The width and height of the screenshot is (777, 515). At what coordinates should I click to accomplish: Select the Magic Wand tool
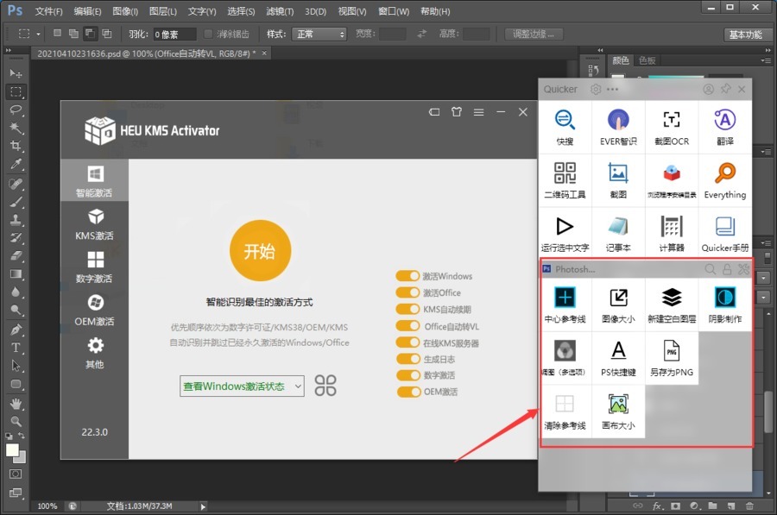(x=16, y=128)
